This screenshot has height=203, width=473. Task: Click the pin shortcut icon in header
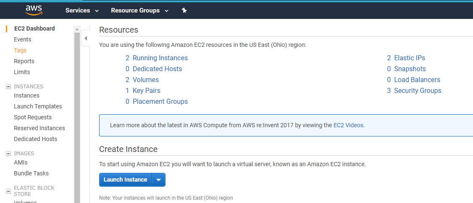click(x=184, y=10)
